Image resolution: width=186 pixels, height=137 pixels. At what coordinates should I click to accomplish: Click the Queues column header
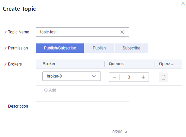pos(116,64)
